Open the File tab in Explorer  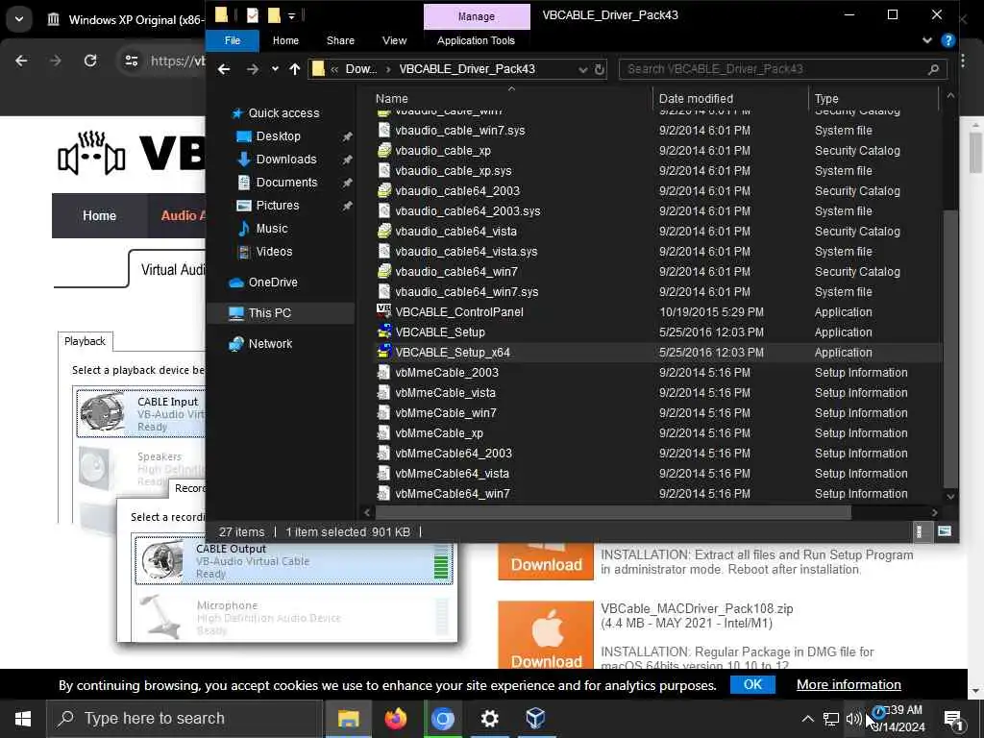(x=233, y=40)
